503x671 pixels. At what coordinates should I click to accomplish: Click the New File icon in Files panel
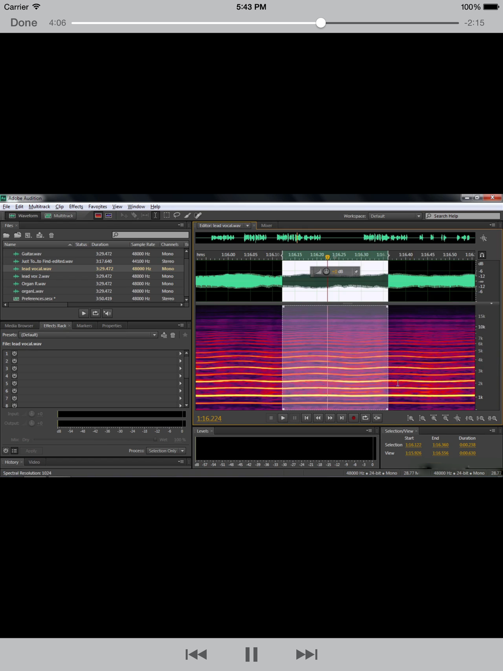click(x=29, y=235)
